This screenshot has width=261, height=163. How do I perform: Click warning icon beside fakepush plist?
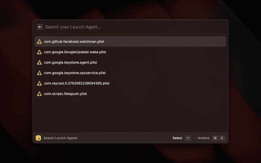pos(39,94)
